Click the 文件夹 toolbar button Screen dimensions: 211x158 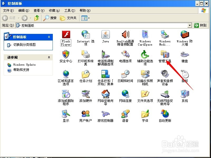pos(68,18)
